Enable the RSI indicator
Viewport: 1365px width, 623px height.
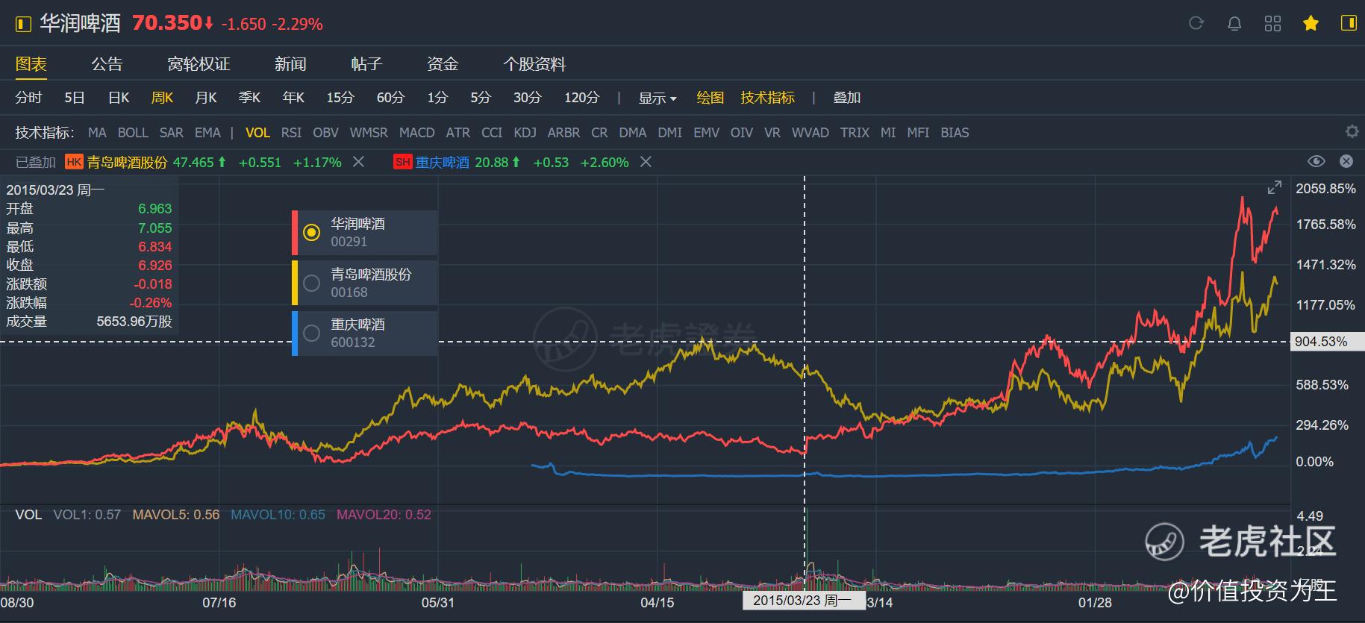[x=291, y=132]
